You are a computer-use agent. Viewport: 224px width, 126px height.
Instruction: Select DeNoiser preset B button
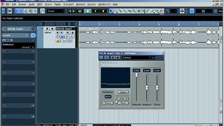[x=126, y=99]
